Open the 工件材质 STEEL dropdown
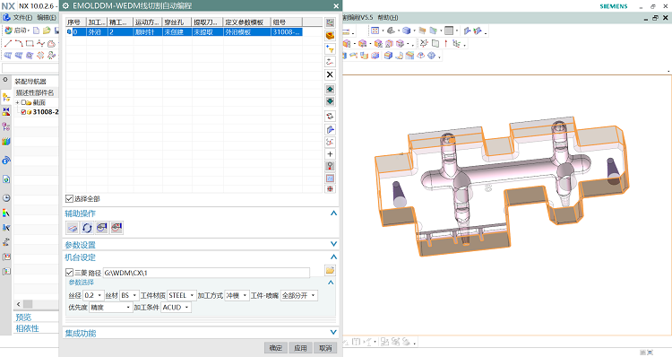This screenshot has width=672, height=357. coord(182,295)
